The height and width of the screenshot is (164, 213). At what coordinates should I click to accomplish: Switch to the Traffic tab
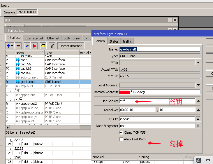click(x=127, y=41)
